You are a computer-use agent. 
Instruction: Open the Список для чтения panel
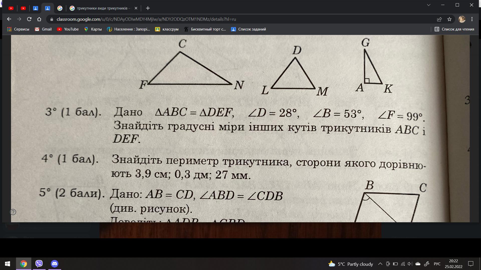pos(454,29)
